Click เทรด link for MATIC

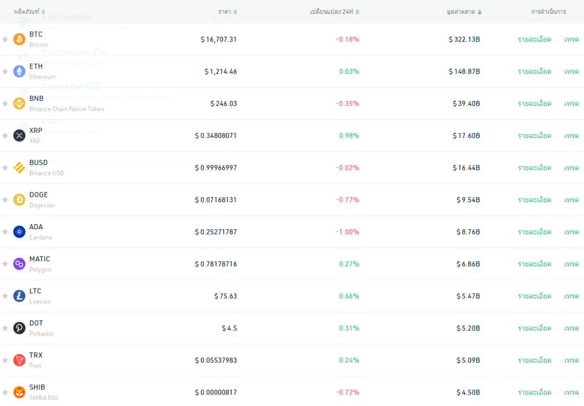point(571,263)
